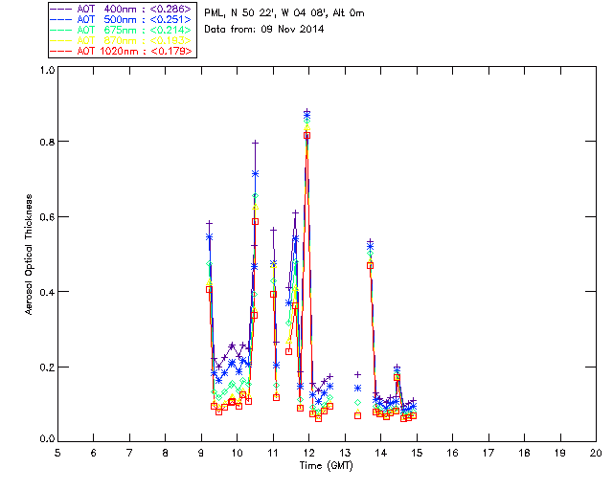Click the y-axis tick label 1.0
Image resolution: width=613 pixels, height=490 pixels.
click(47, 70)
